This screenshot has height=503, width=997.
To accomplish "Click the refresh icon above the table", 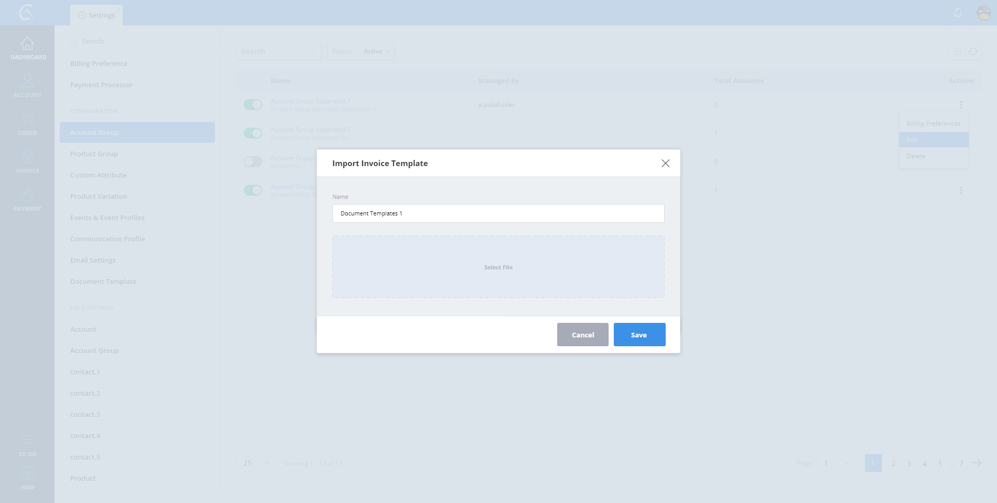I will (973, 51).
